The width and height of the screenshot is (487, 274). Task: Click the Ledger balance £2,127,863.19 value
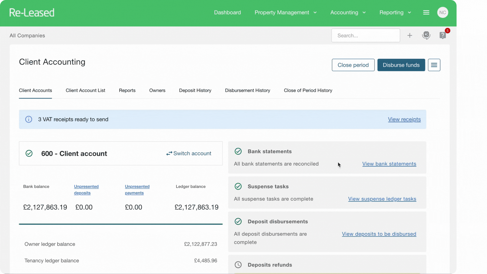197,207
